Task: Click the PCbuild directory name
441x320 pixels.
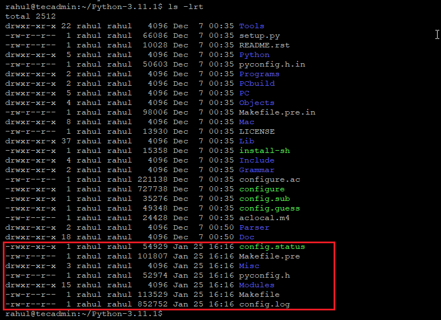Action: [257, 84]
